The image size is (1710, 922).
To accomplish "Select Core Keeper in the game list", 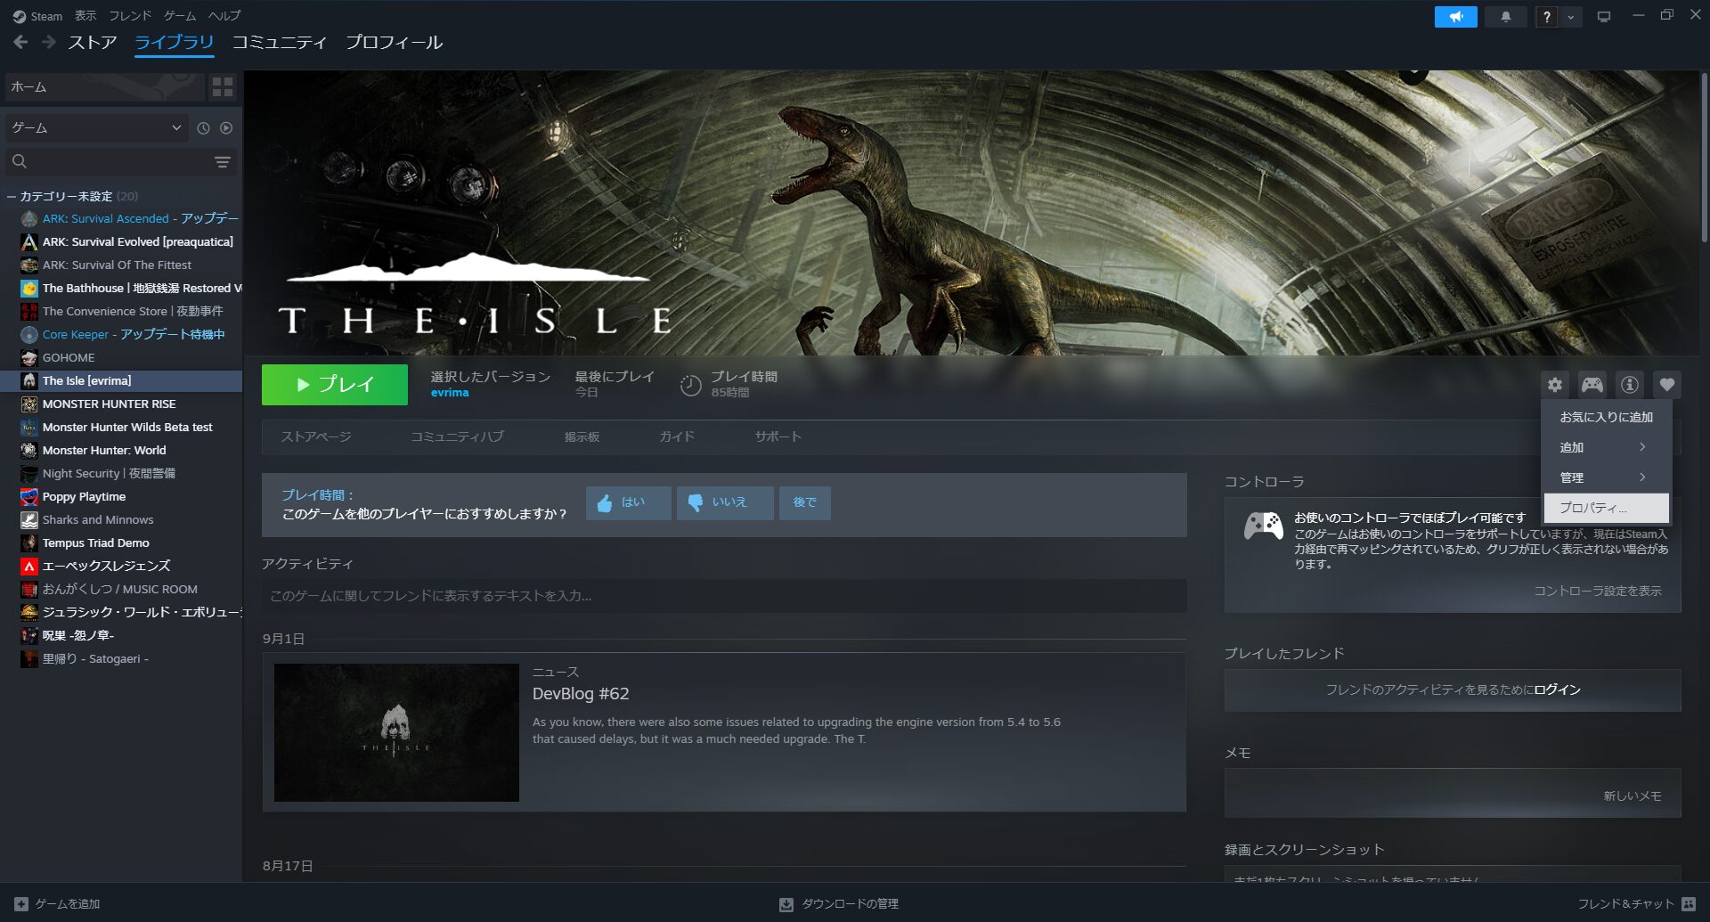I will [x=121, y=334].
